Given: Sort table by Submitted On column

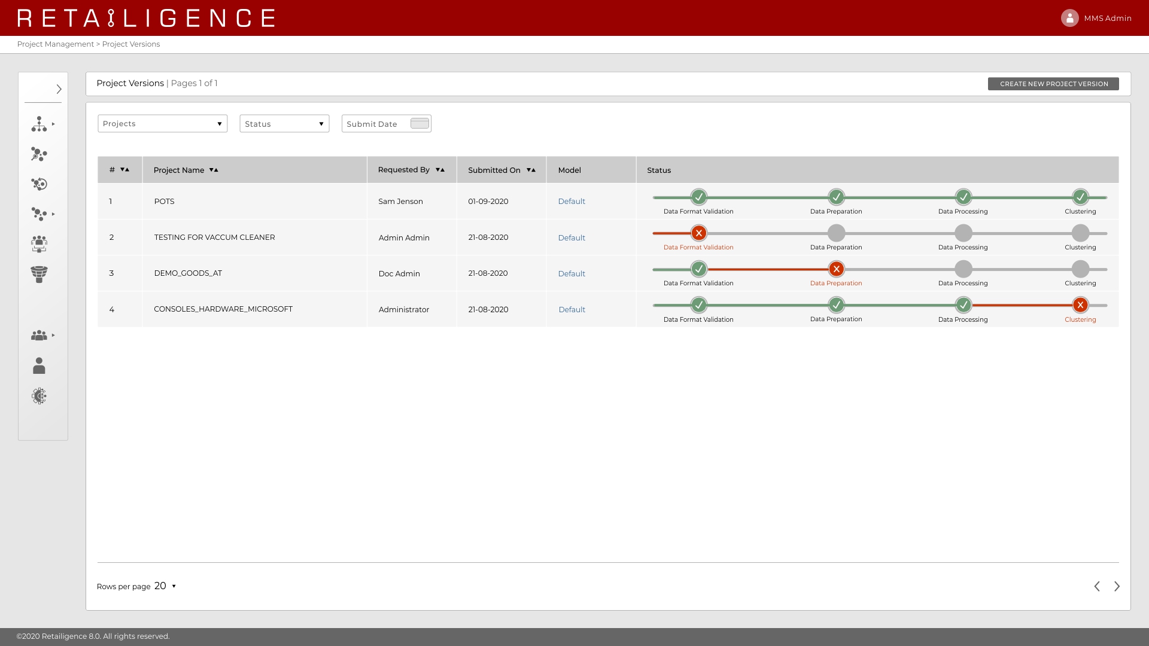Looking at the screenshot, I should (x=531, y=170).
